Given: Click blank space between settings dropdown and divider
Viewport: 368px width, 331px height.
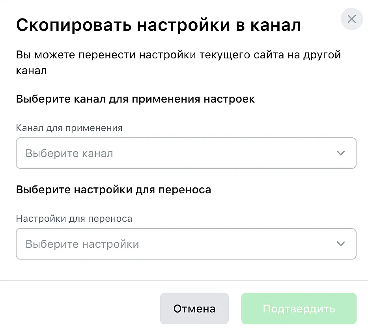Looking at the screenshot, I should point(184,270).
